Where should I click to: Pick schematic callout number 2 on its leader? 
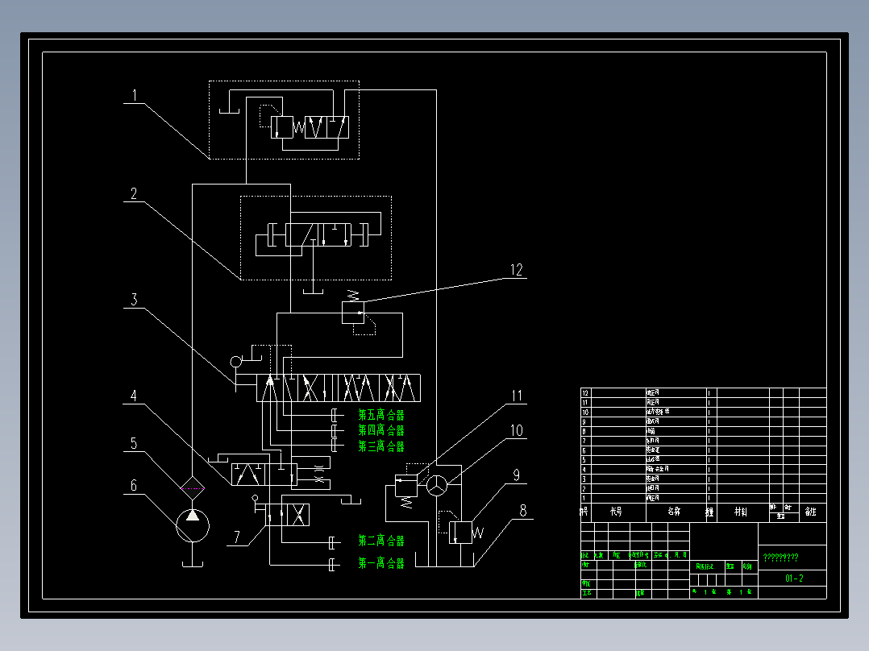pos(134,194)
